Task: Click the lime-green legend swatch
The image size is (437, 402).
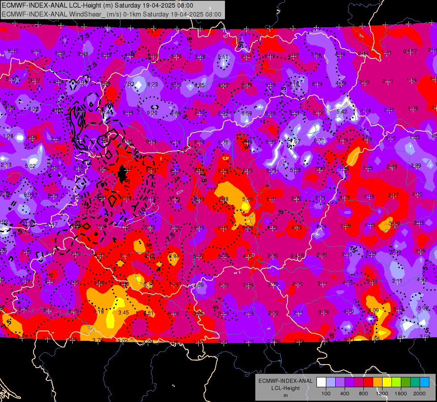Action: click(x=396, y=382)
